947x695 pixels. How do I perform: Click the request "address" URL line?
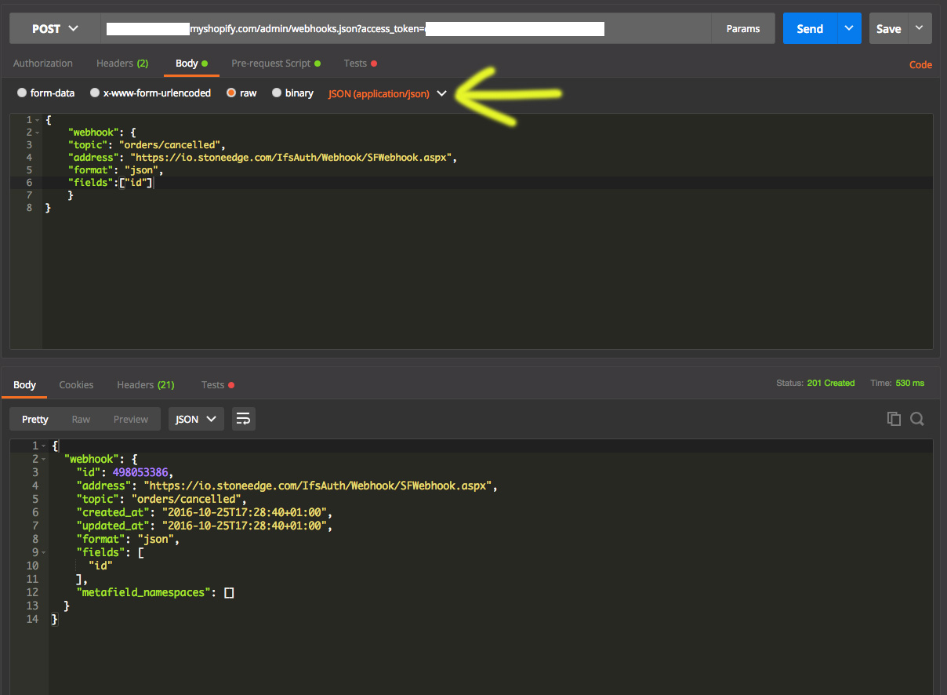(262, 158)
